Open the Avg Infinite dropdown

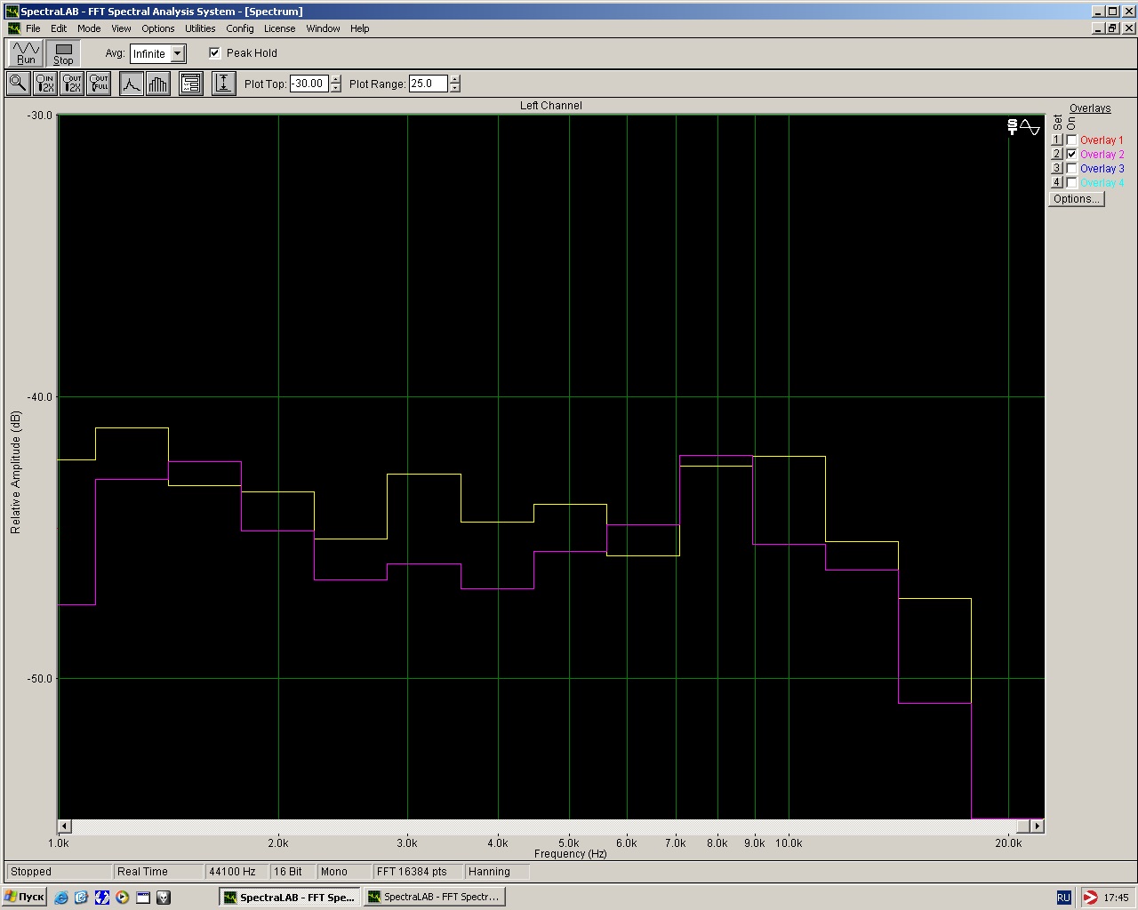[x=178, y=53]
